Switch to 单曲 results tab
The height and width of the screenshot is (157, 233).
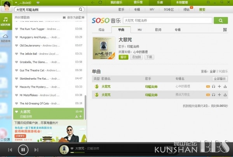(x=121, y=30)
